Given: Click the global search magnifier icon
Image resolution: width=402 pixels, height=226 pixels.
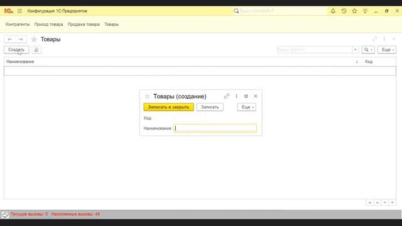Looking at the screenshot, I should [x=236, y=11].
